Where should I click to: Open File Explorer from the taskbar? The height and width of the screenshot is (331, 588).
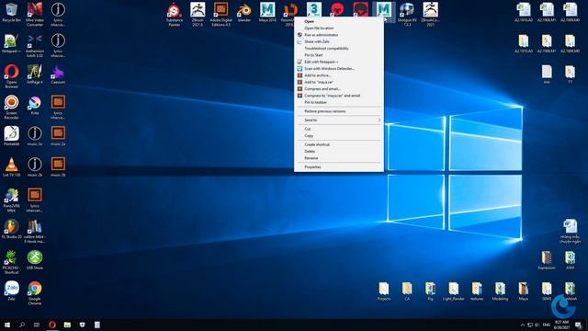(67, 325)
